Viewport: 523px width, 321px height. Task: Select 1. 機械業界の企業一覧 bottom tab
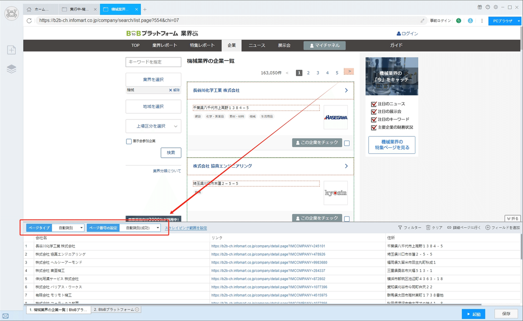tap(58, 309)
